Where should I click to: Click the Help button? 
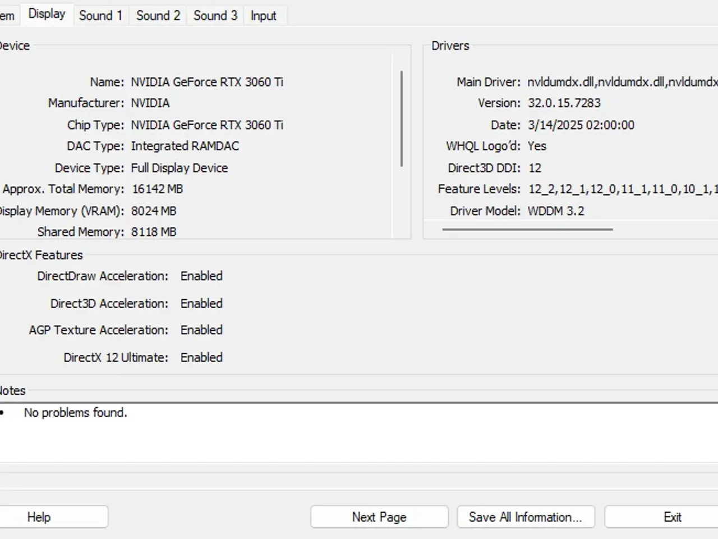pyautogui.click(x=39, y=517)
